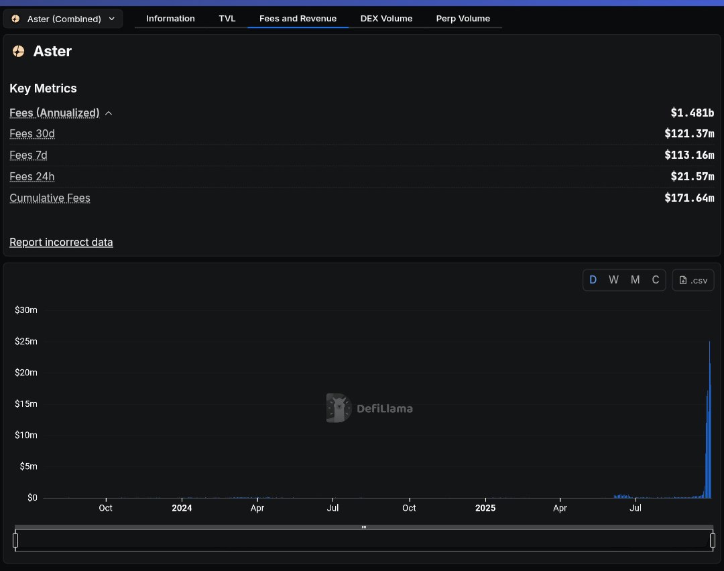Click the Aster logo in the dropdown
This screenshot has width=724, height=571.
pyautogui.click(x=15, y=19)
